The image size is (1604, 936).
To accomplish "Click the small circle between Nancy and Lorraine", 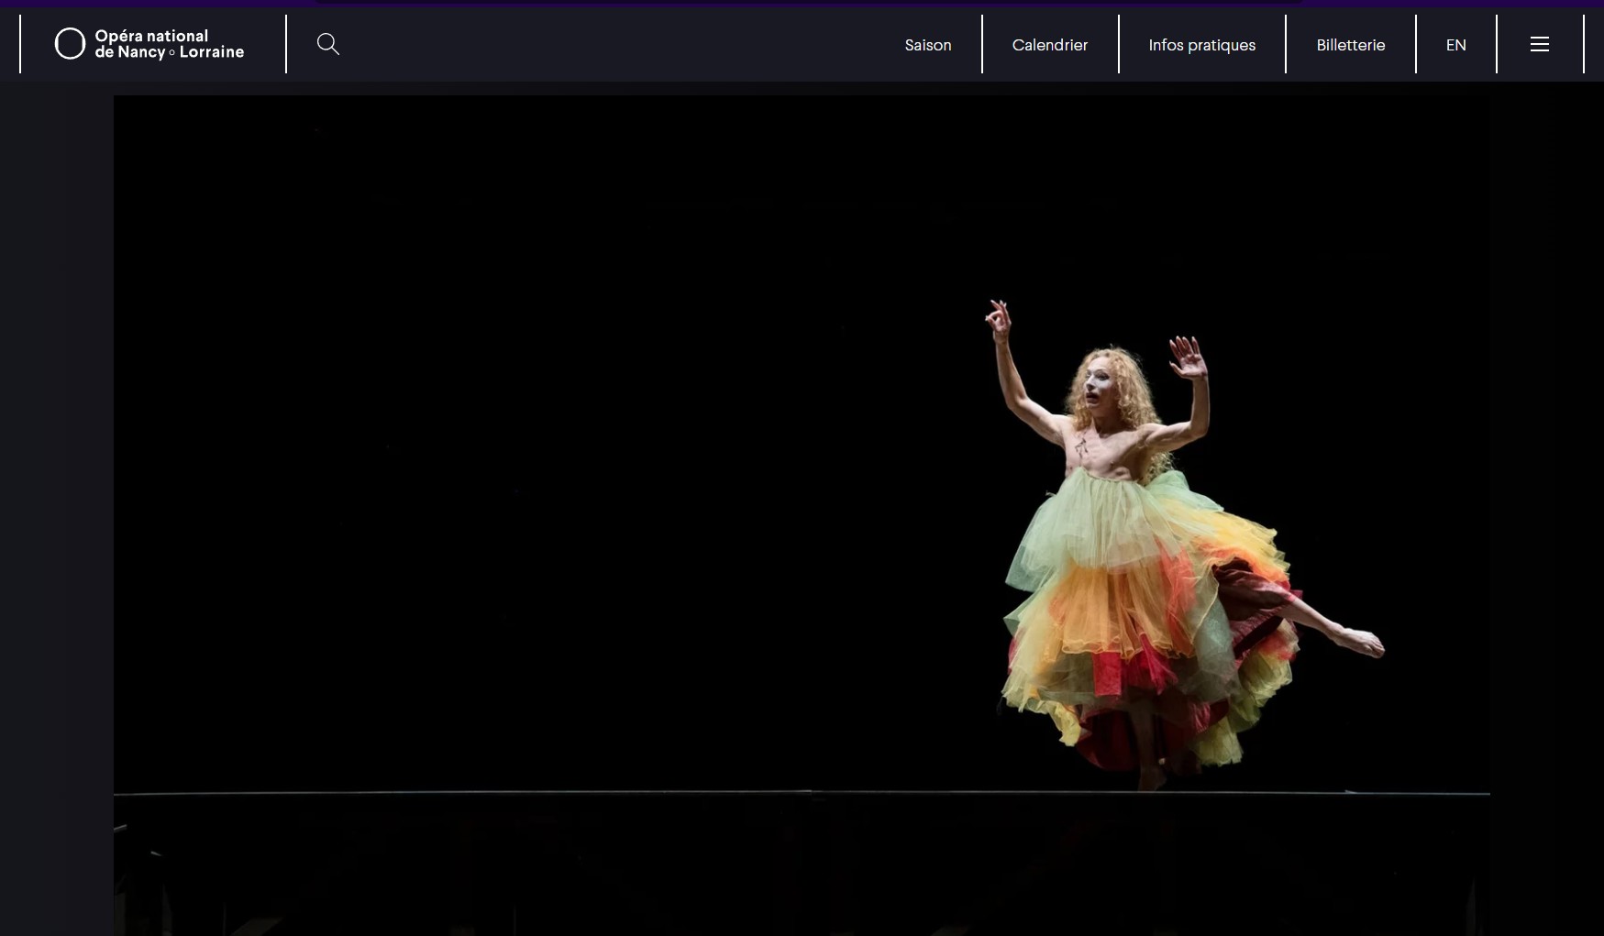I will [172, 53].
